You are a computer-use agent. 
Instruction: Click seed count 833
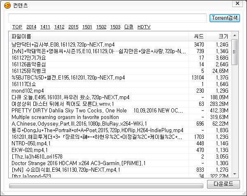pyautogui.click(x=200, y=170)
